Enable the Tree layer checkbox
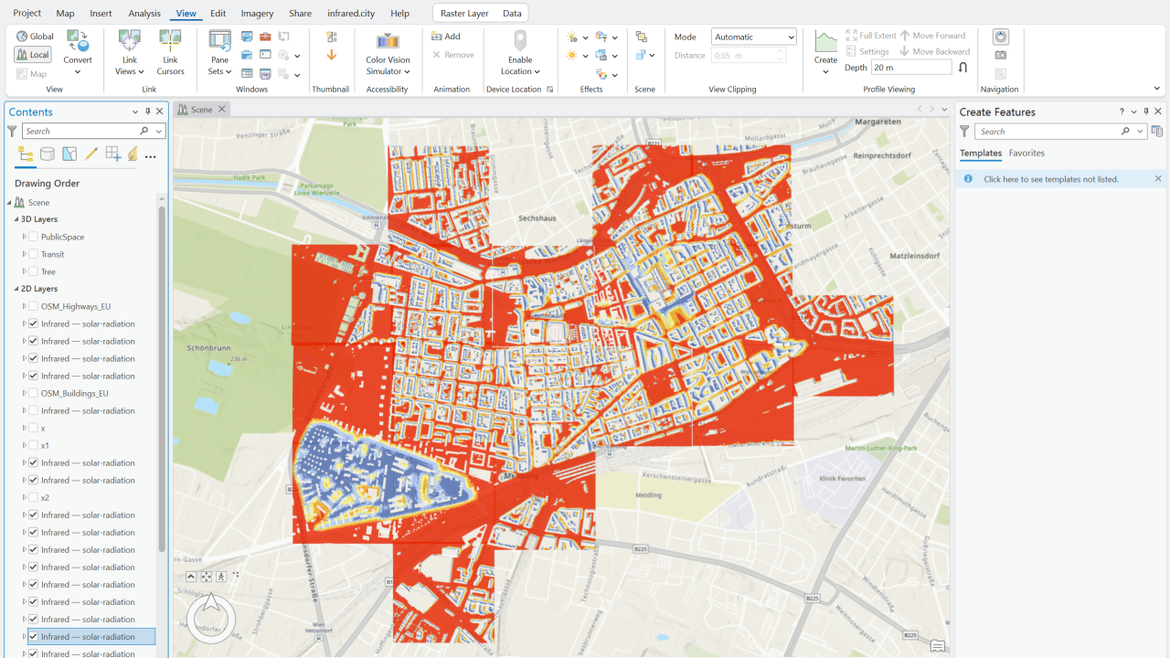 coord(34,271)
